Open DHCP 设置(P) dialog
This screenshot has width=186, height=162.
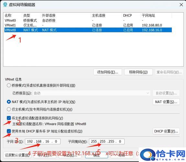(x=166, y=131)
